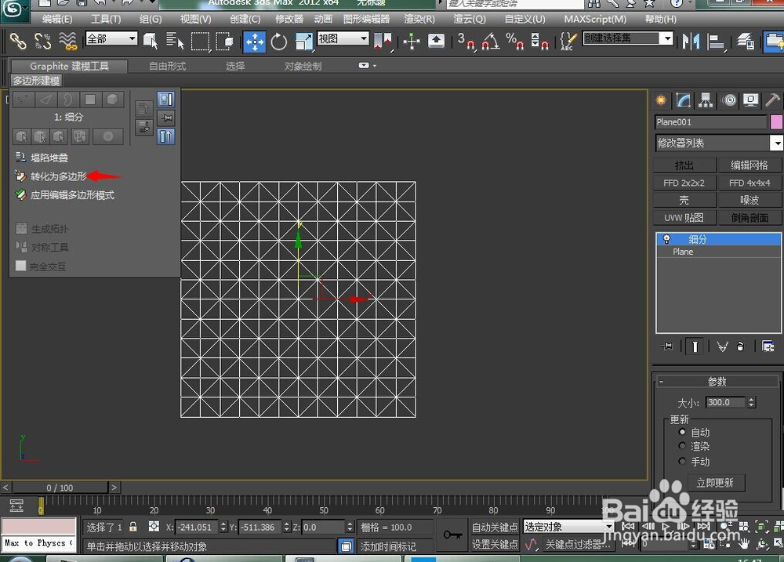Toggle the 3D Snaps icon
Screen dimensions: 784x562
pos(466,41)
